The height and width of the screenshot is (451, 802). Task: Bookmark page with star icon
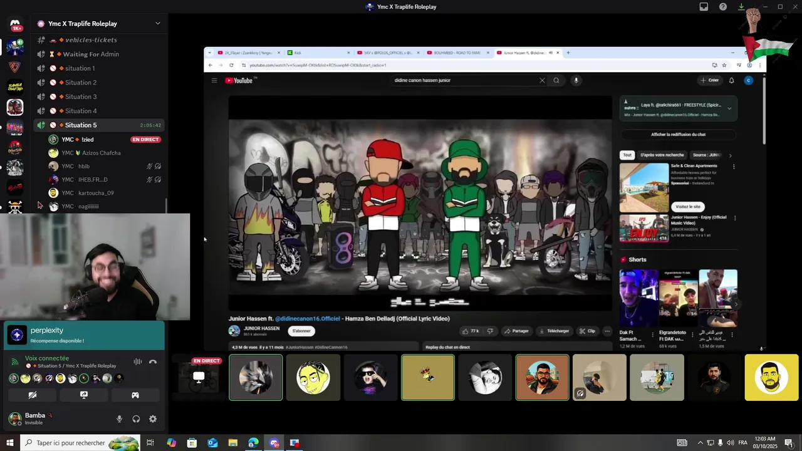[724, 65]
